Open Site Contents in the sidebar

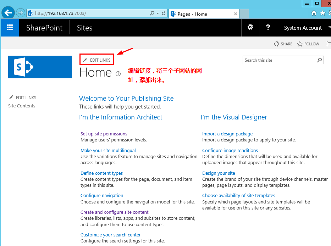pyautogui.click(x=22, y=106)
